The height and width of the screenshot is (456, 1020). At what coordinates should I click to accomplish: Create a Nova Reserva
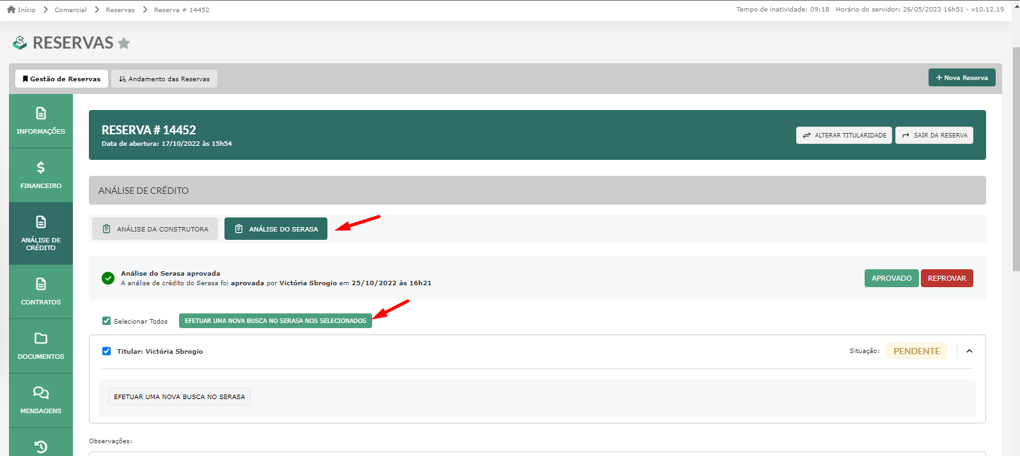pyautogui.click(x=962, y=77)
